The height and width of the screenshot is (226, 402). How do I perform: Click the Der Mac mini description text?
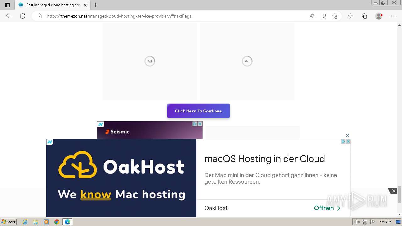tap(271, 178)
